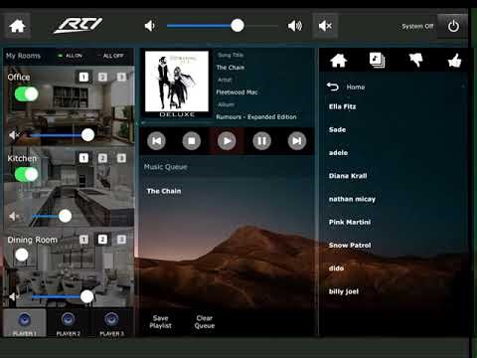
Task: Assign Office to player 3
Action: pos(121,77)
